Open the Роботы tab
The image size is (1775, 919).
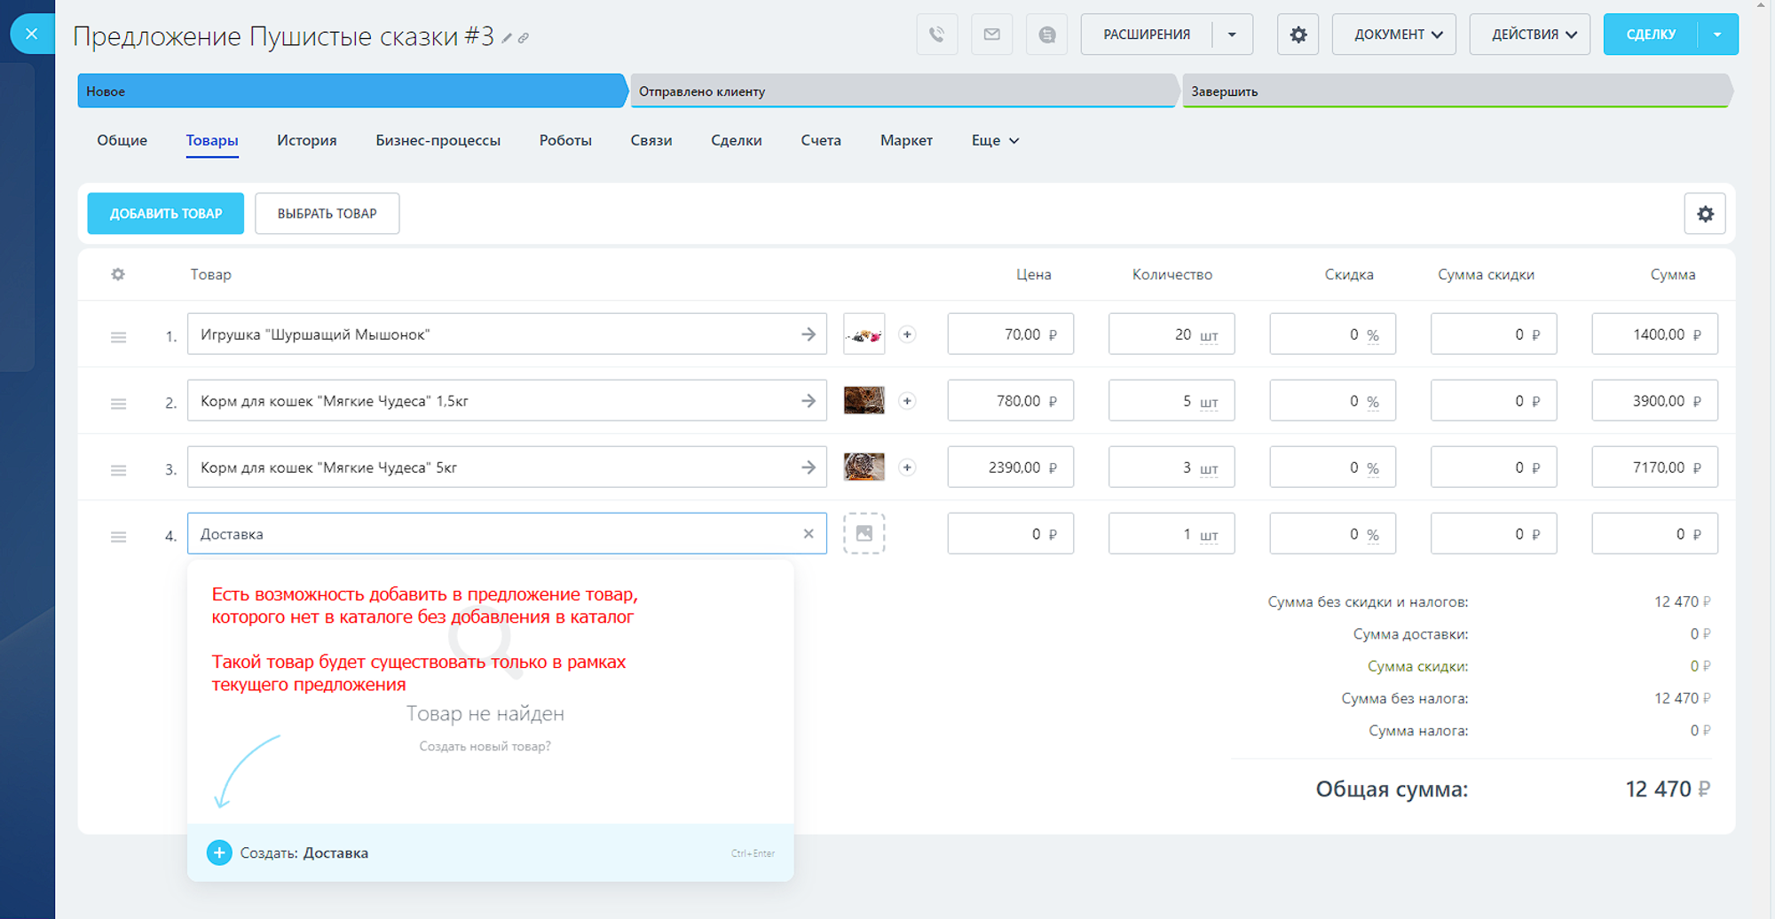[x=565, y=140]
